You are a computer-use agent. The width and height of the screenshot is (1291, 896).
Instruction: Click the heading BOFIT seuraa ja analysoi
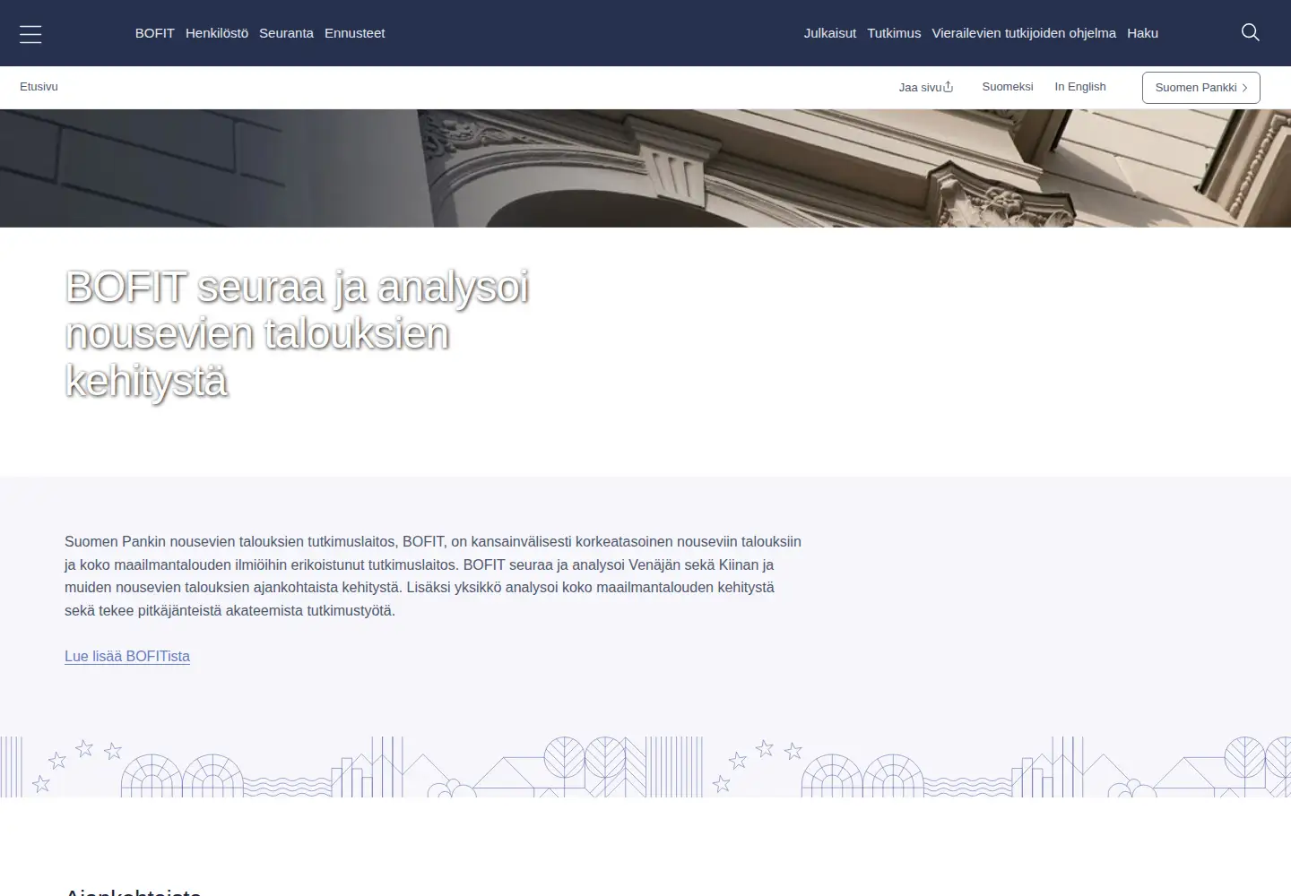click(x=298, y=333)
